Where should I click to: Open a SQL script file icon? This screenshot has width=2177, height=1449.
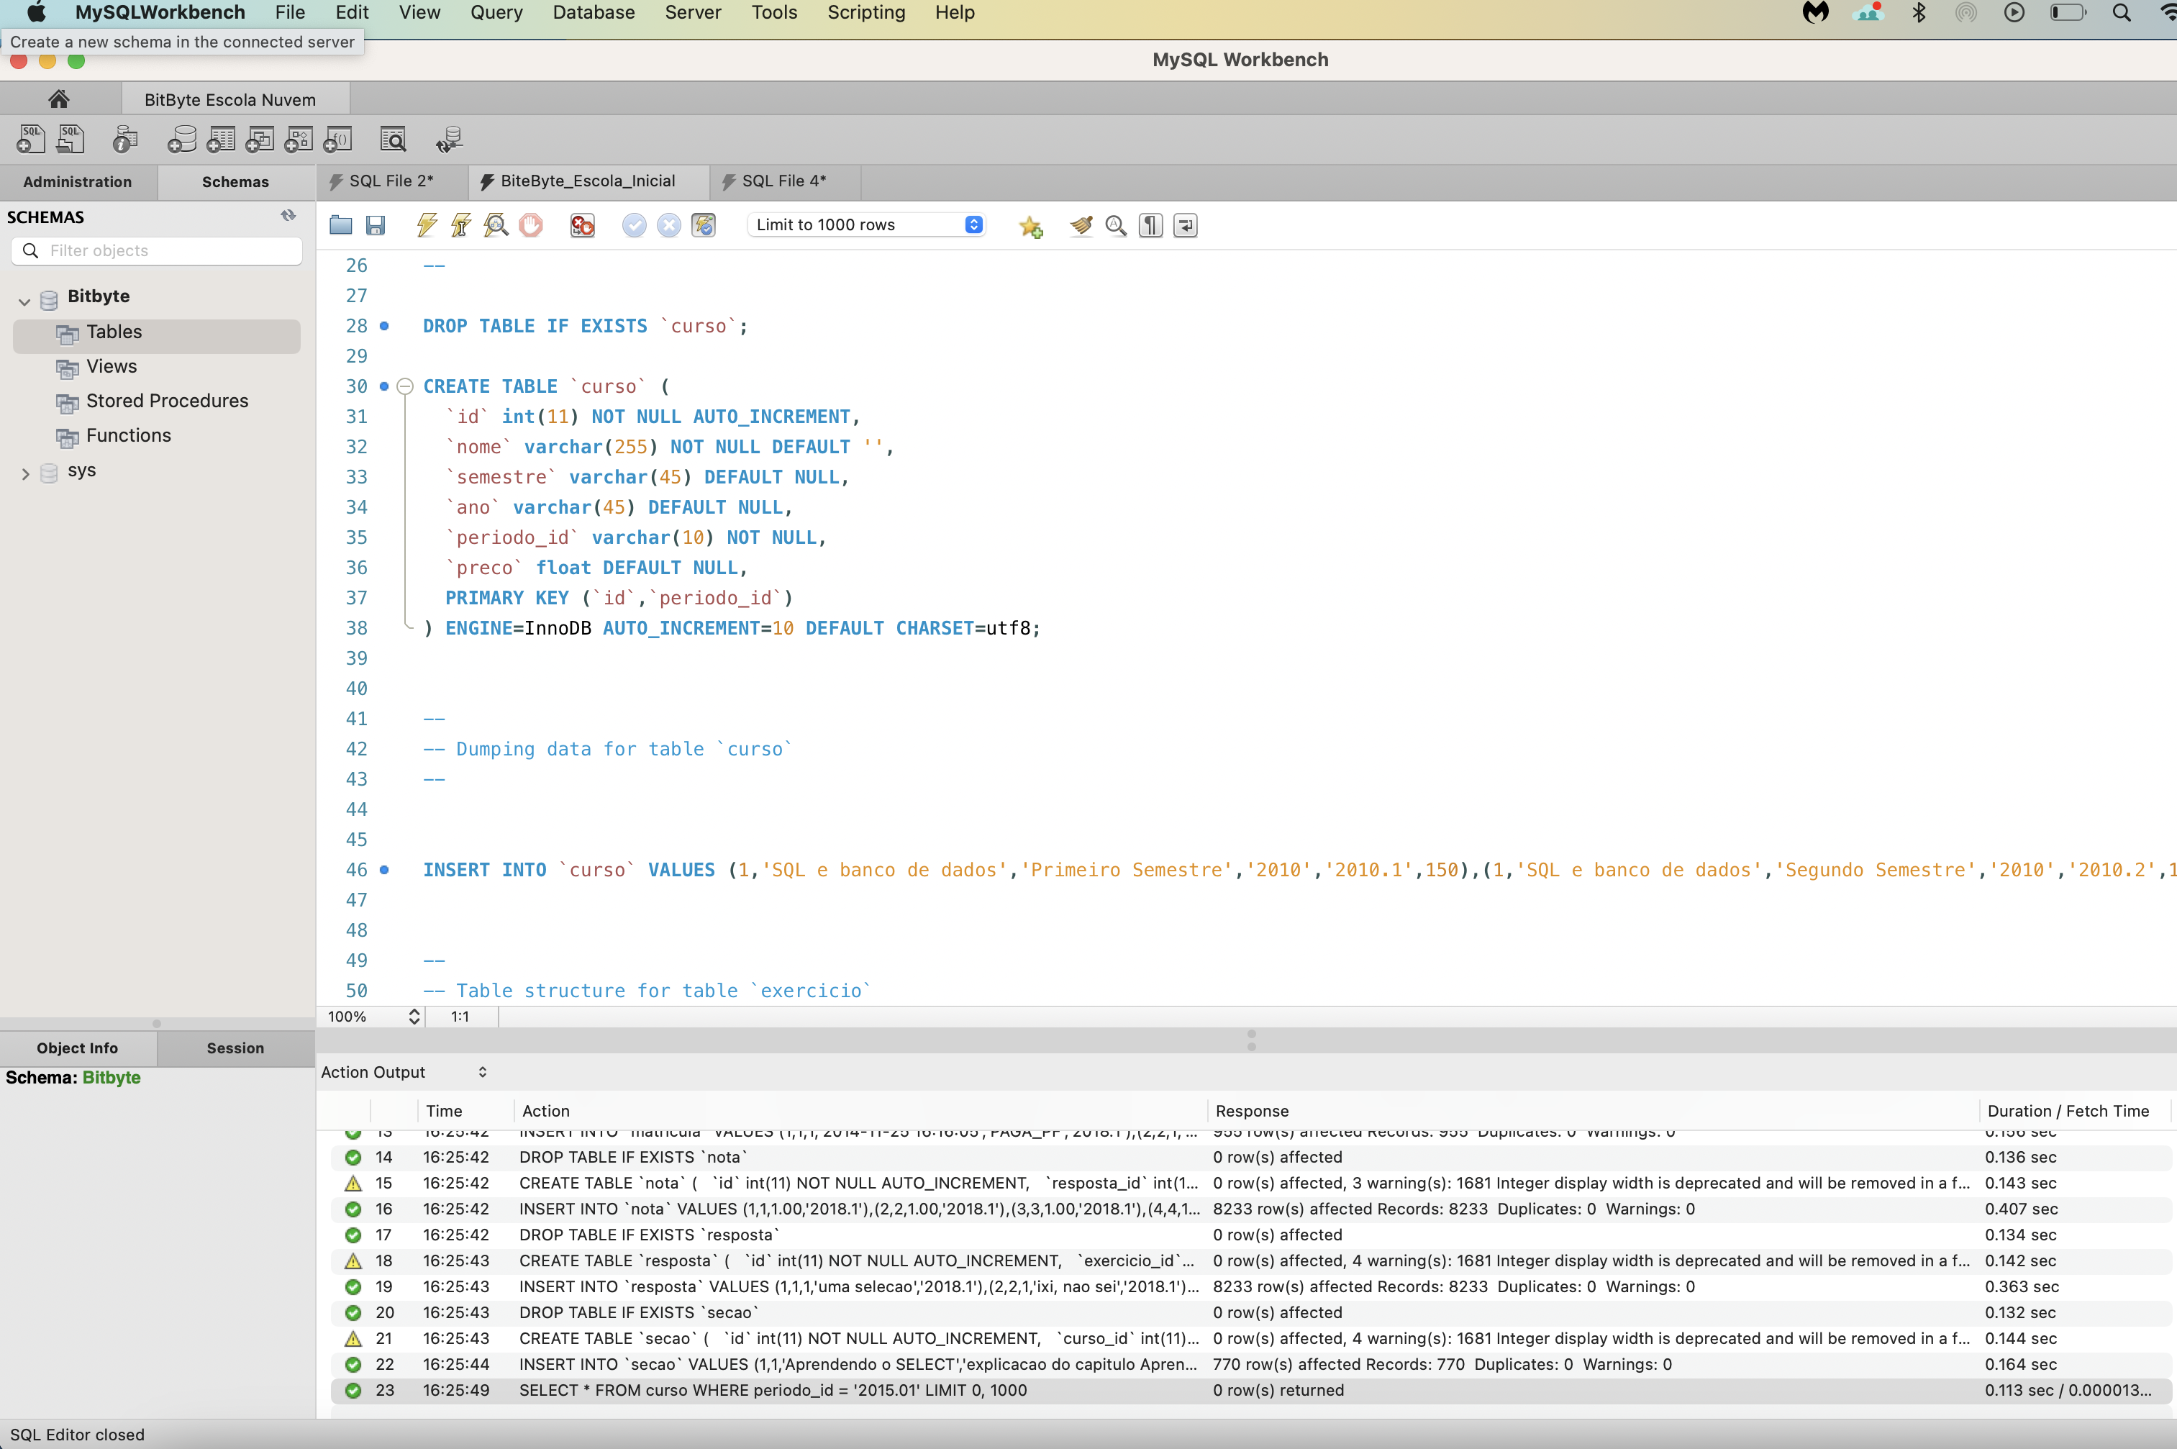coord(71,140)
